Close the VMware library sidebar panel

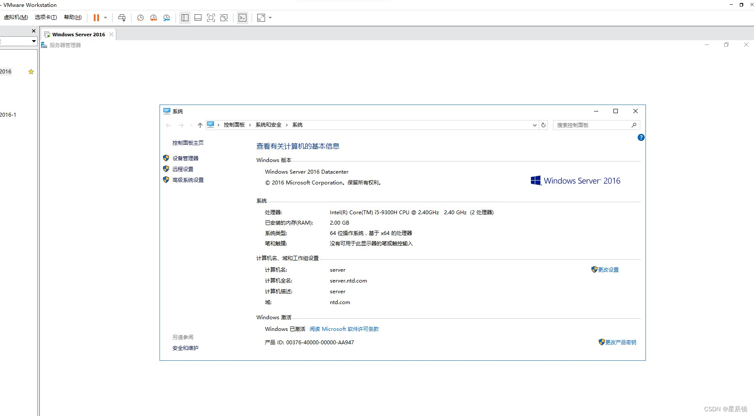tap(34, 31)
